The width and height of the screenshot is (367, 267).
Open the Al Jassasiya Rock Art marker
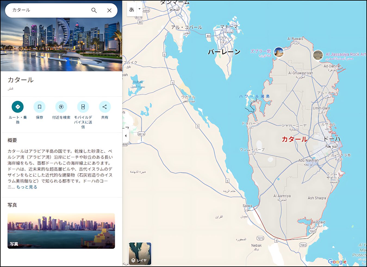coord(318,55)
